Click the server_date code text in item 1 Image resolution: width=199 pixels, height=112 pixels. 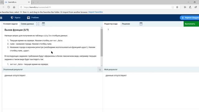(56, 41)
